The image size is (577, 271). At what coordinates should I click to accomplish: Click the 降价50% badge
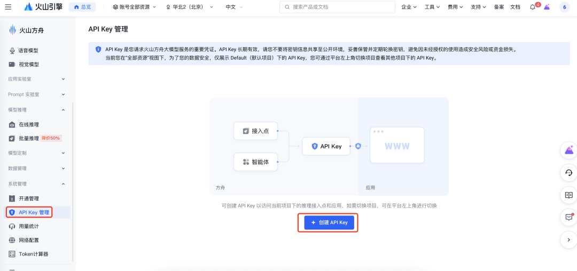(51, 139)
